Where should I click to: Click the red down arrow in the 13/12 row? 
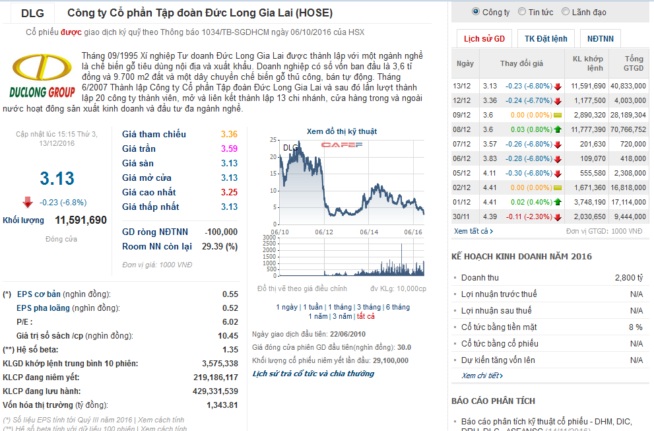coord(558,86)
